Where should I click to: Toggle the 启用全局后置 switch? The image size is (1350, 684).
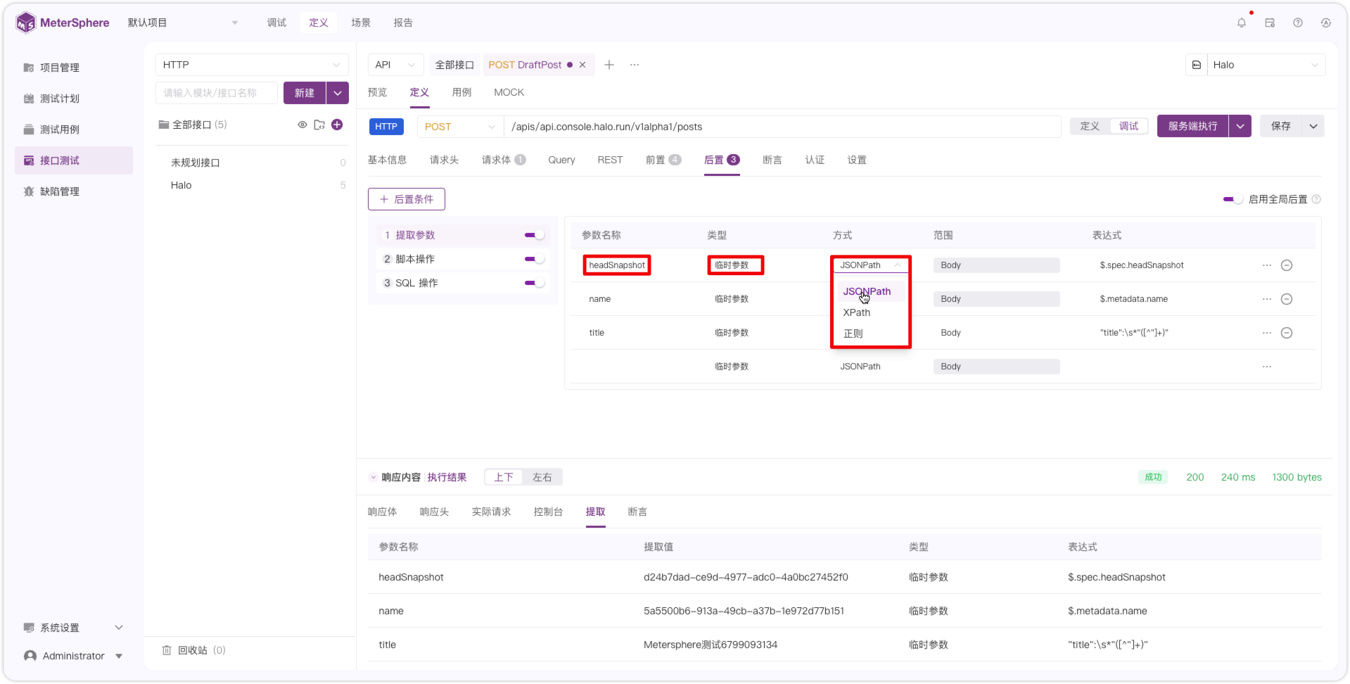pyautogui.click(x=1233, y=199)
